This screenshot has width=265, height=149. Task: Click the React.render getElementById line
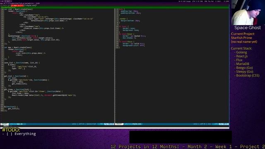(x=44, y=95)
